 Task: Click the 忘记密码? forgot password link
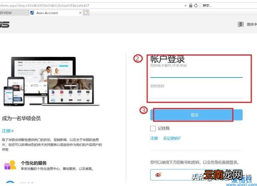click(172, 138)
